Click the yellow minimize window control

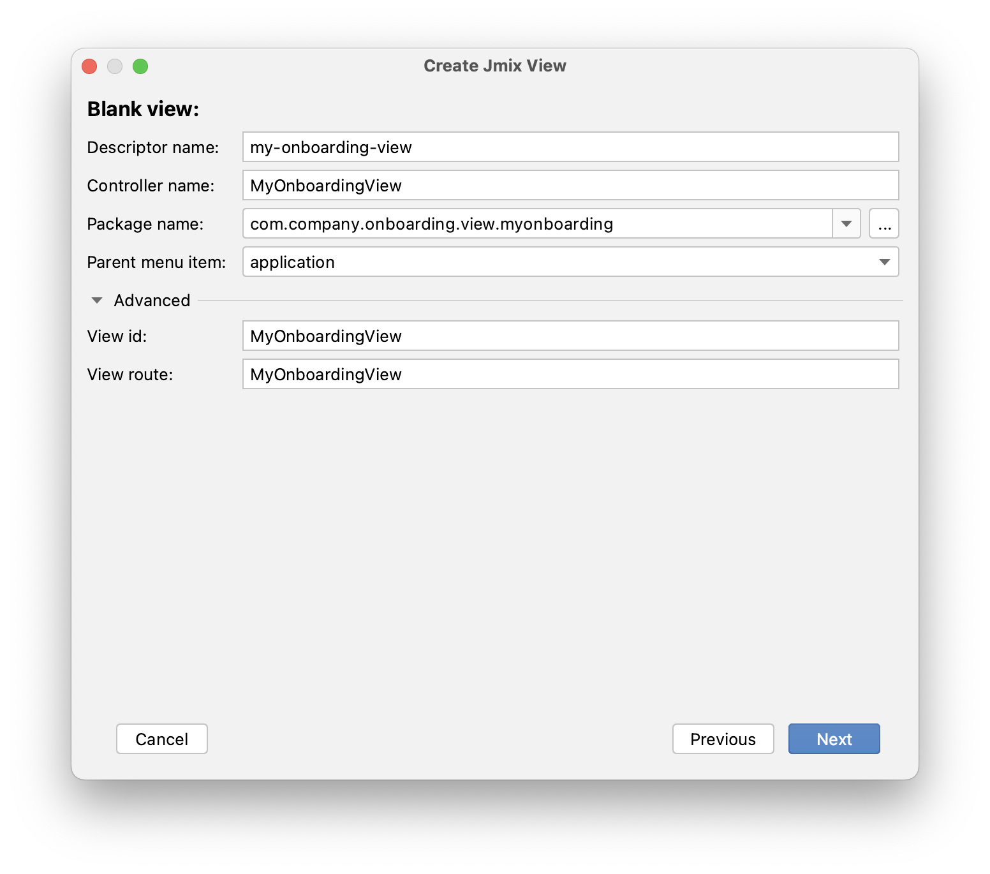pos(115,66)
